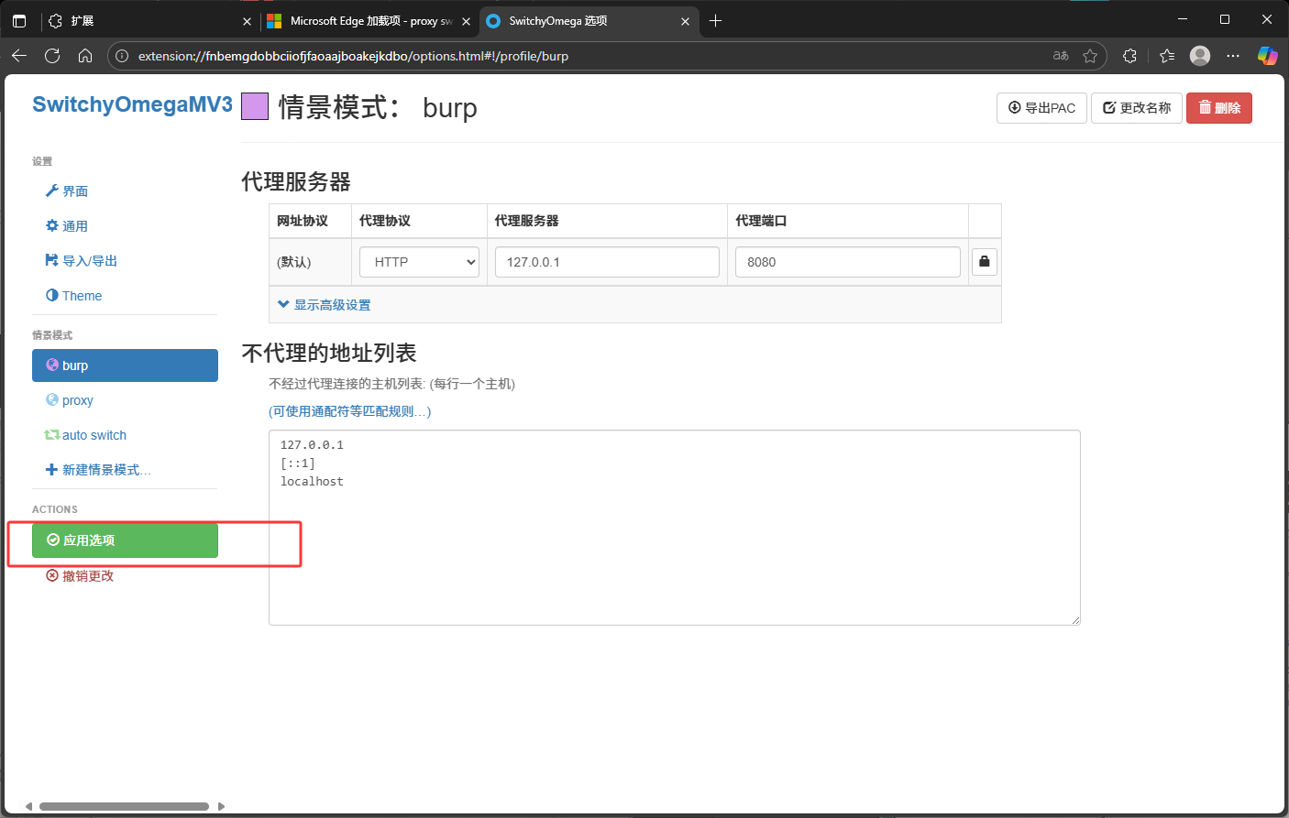Click the read aloud/translate icon
The image size is (1289, 818).
tap(1061, 56)
